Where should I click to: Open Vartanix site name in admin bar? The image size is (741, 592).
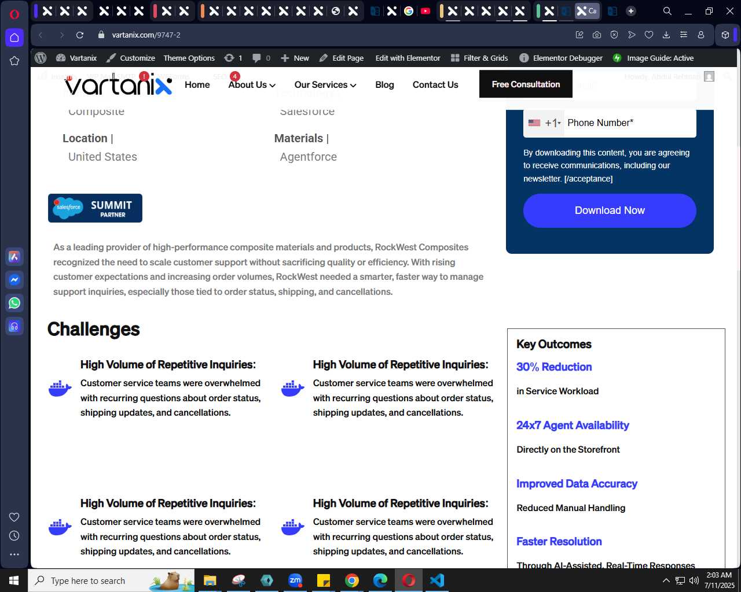click(x=76, y=58)
